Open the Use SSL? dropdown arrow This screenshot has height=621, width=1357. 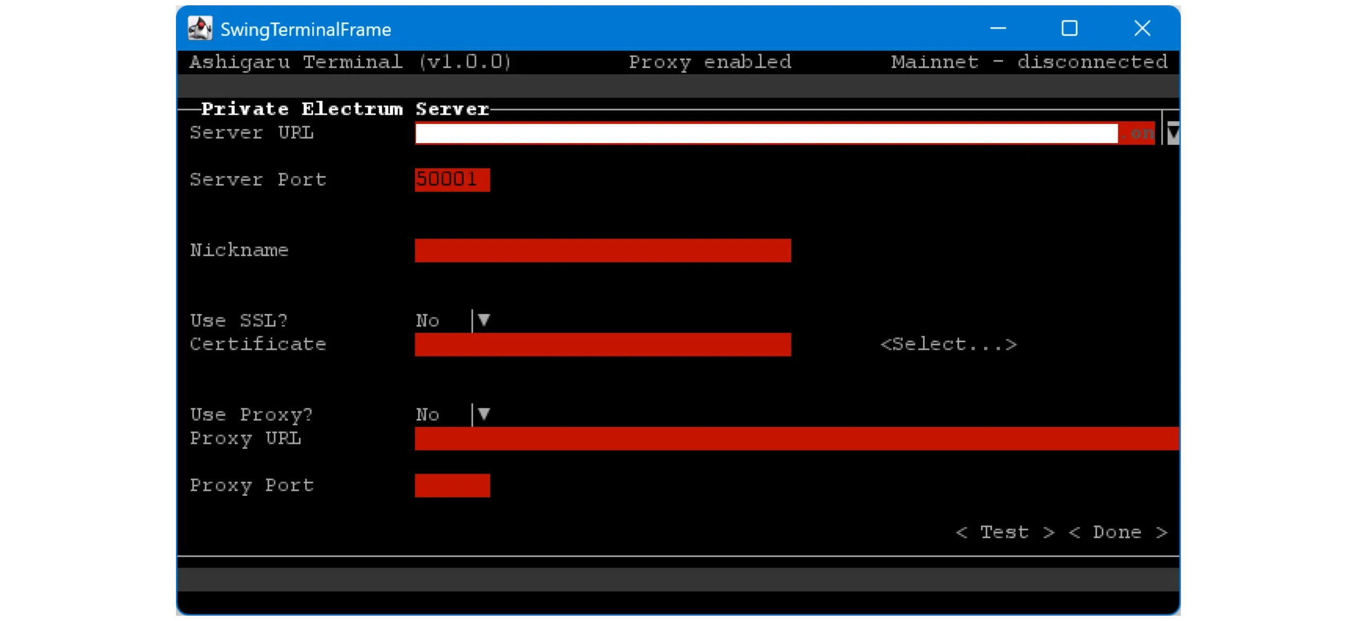pos(483,321)
